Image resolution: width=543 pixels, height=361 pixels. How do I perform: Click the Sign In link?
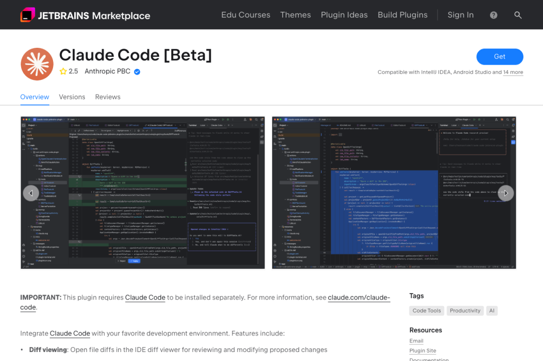461,15
